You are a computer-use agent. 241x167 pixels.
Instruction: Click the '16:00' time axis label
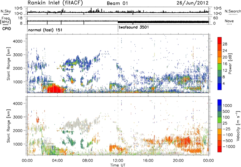[148, 161]
